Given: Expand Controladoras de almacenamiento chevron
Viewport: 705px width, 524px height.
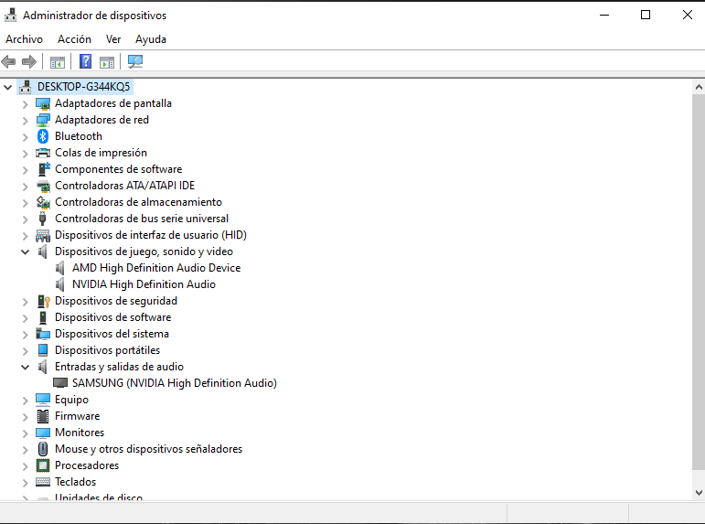Looking at the screenshot, I should click(26, 203).
